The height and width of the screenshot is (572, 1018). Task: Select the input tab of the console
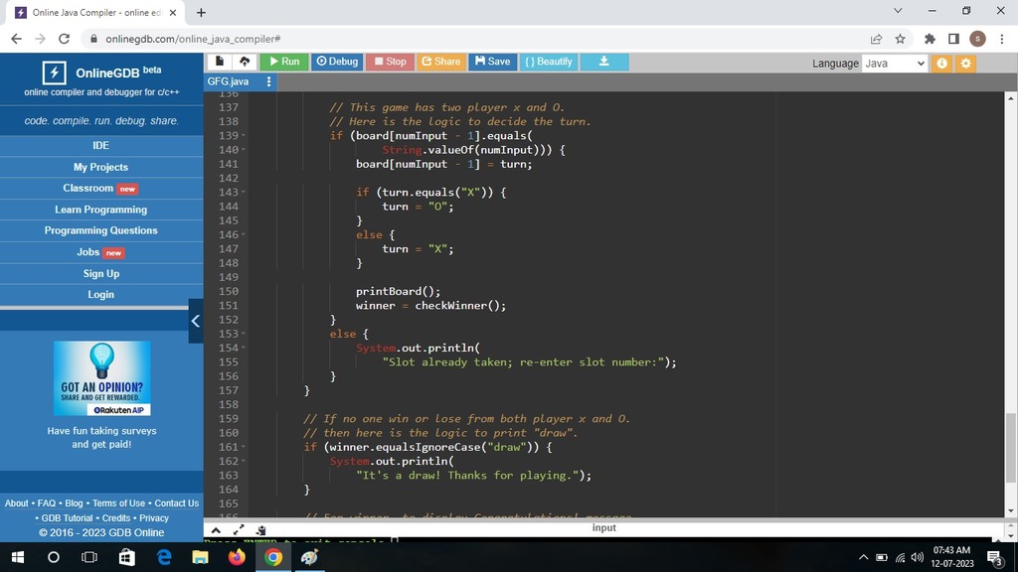(x=603, y=528)
